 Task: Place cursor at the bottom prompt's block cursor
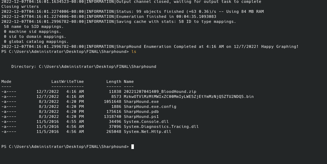point(132,146)
